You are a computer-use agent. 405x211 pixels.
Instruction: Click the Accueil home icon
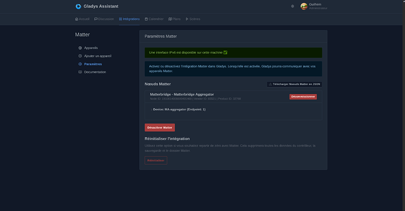tap(76, 19)
